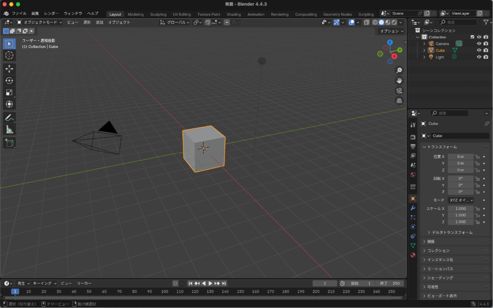Hide the Camera in viewport
Image resolution: width=493 pixels, height=308 pixels.
click(x=479, y=44)
